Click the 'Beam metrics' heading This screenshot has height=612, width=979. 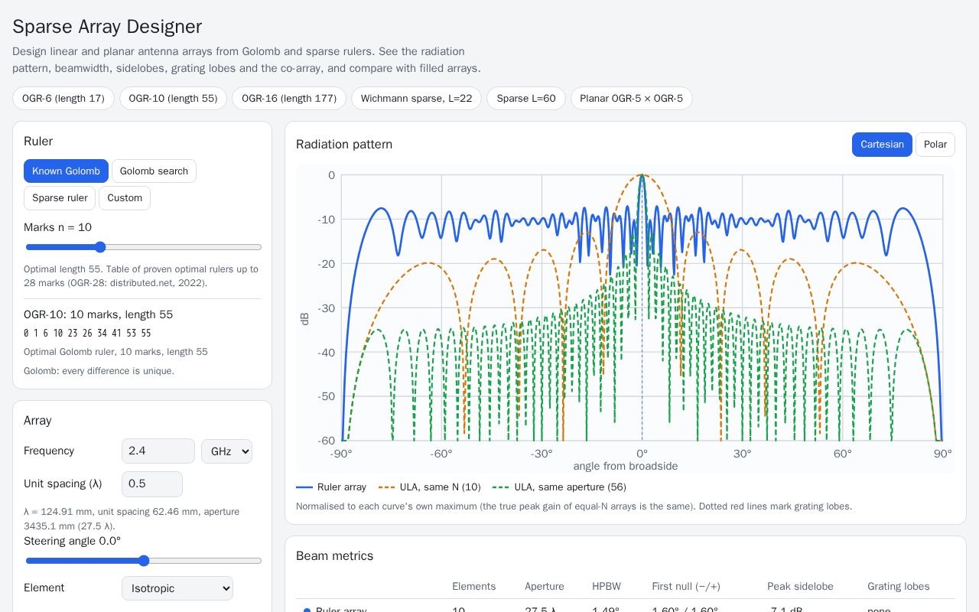point(335,556)
